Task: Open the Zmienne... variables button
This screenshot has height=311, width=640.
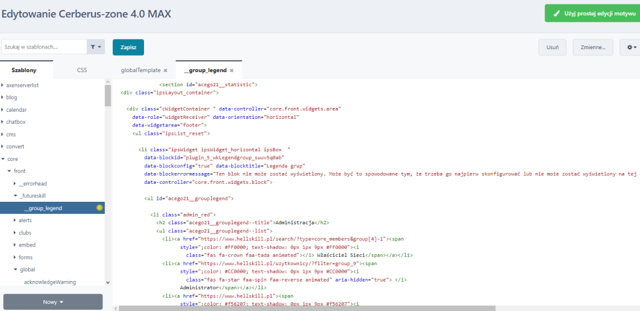Action: pos(593,47)
